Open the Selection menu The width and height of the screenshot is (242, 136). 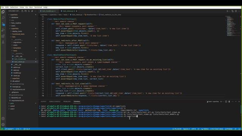click(x=14, y=7)
